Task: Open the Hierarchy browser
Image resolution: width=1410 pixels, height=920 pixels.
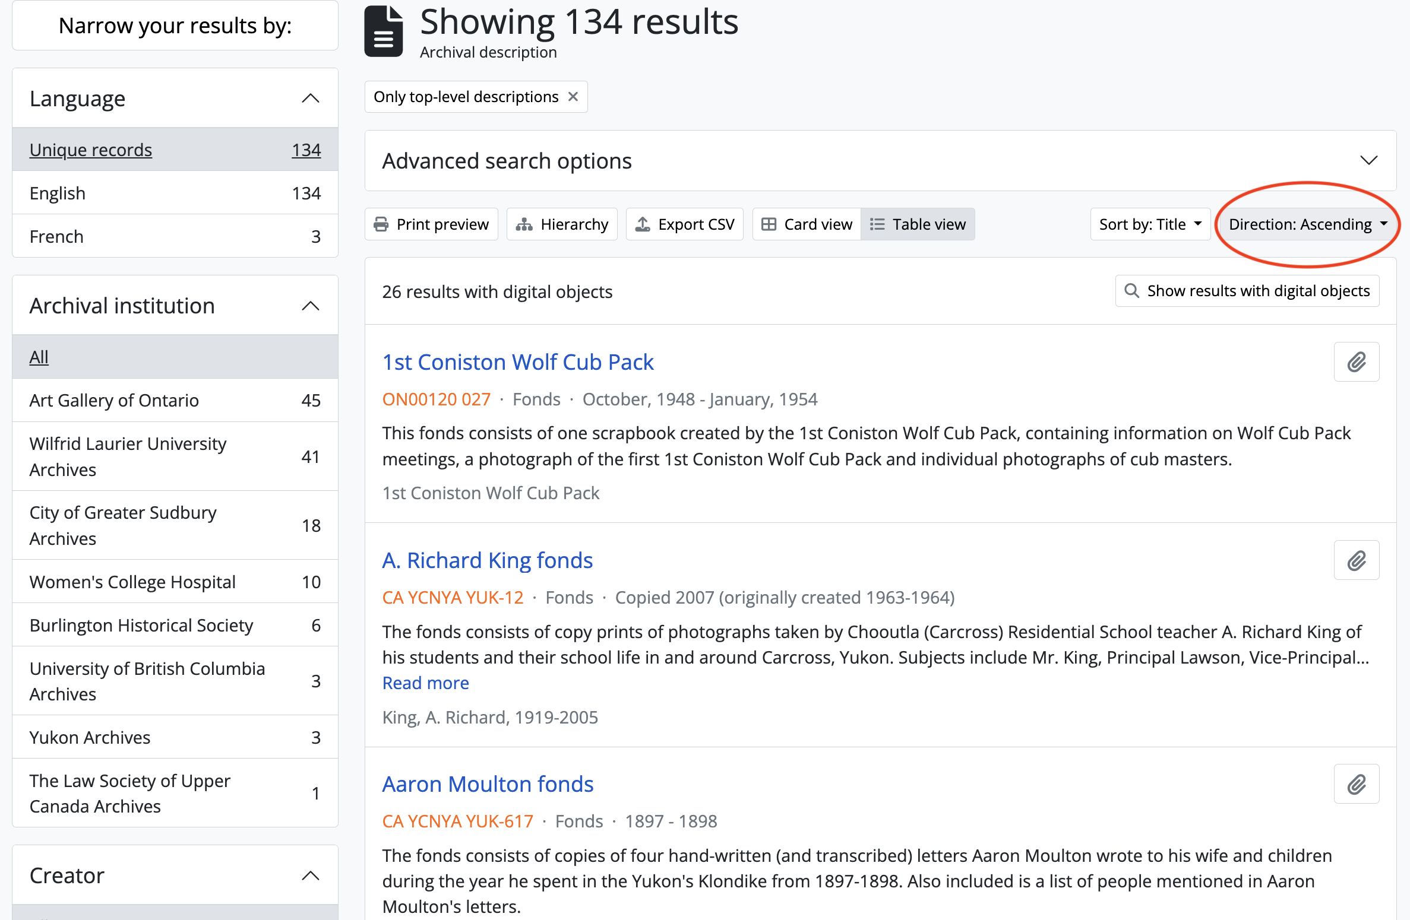Action: point(562,224)
